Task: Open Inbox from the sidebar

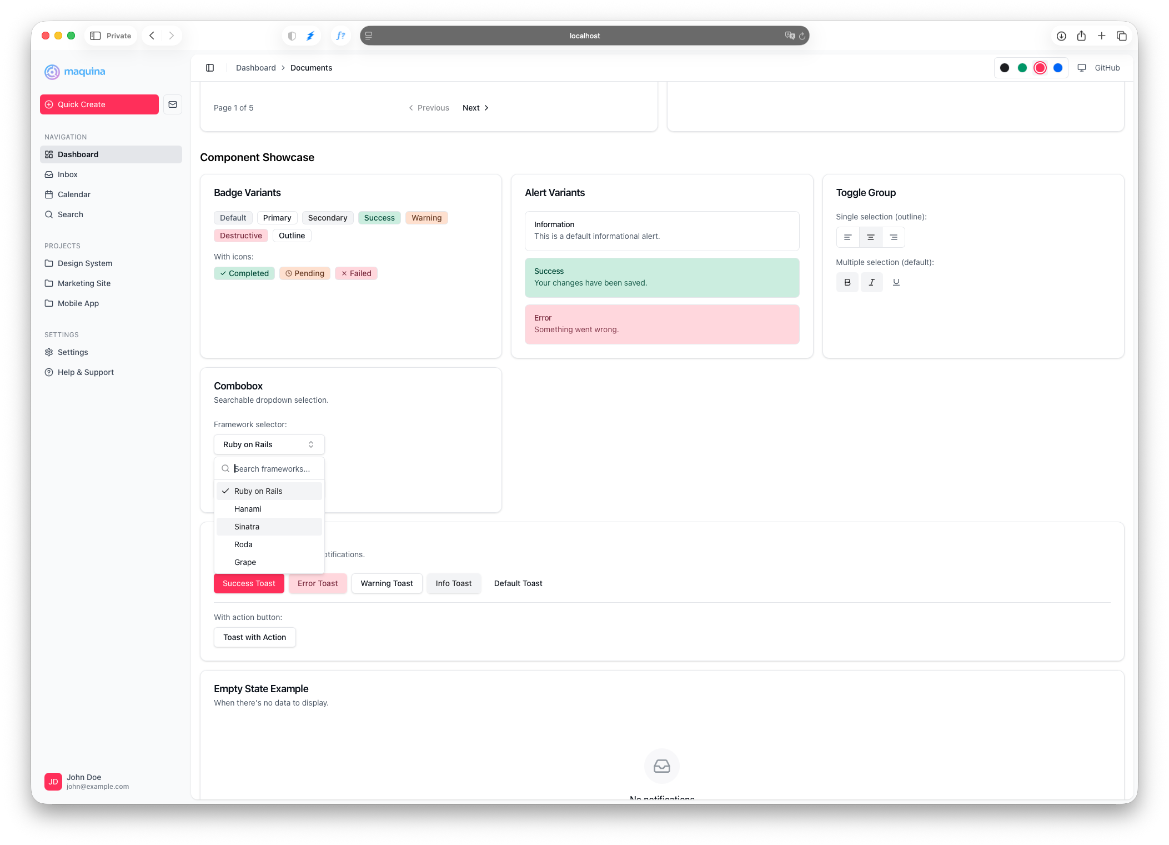Action: (68, 174)
